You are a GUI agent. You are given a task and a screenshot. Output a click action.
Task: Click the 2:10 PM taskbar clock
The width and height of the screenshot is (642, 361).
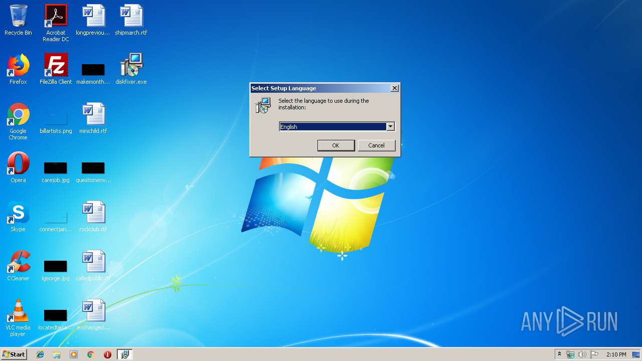click(616, 354)
